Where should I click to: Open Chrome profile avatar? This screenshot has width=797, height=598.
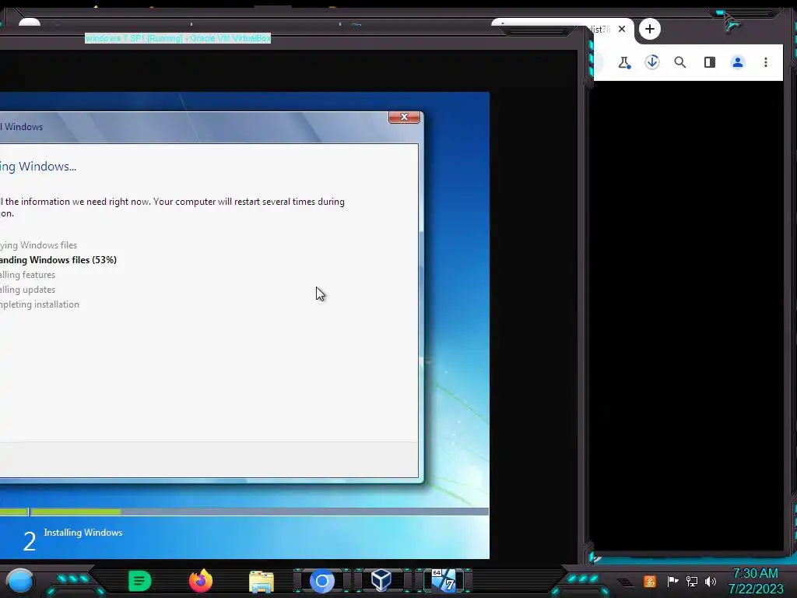[738, 62]
